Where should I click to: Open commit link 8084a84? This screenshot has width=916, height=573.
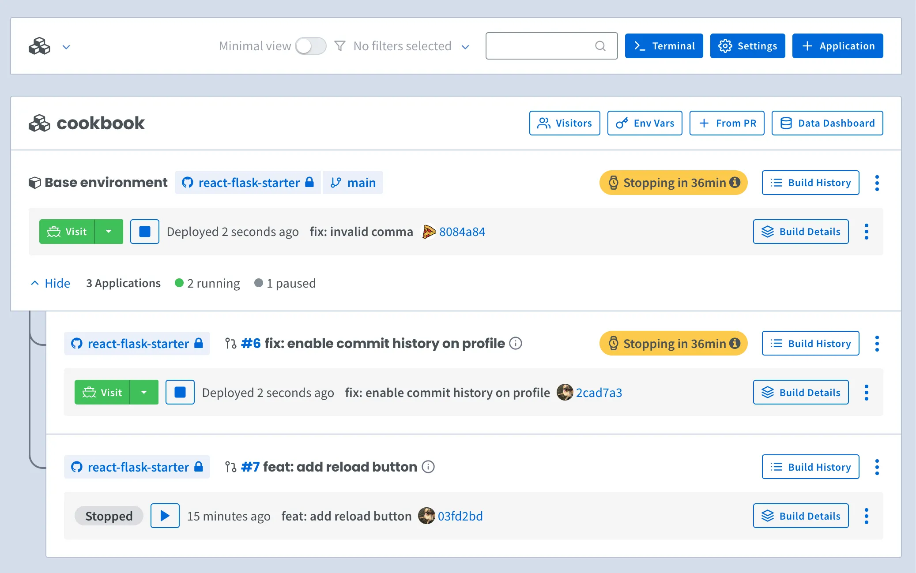tap(462, 232)
